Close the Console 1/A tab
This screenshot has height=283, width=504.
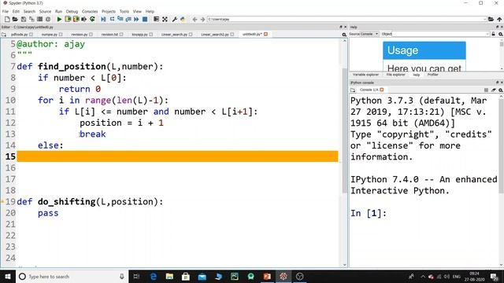(382, 90)
